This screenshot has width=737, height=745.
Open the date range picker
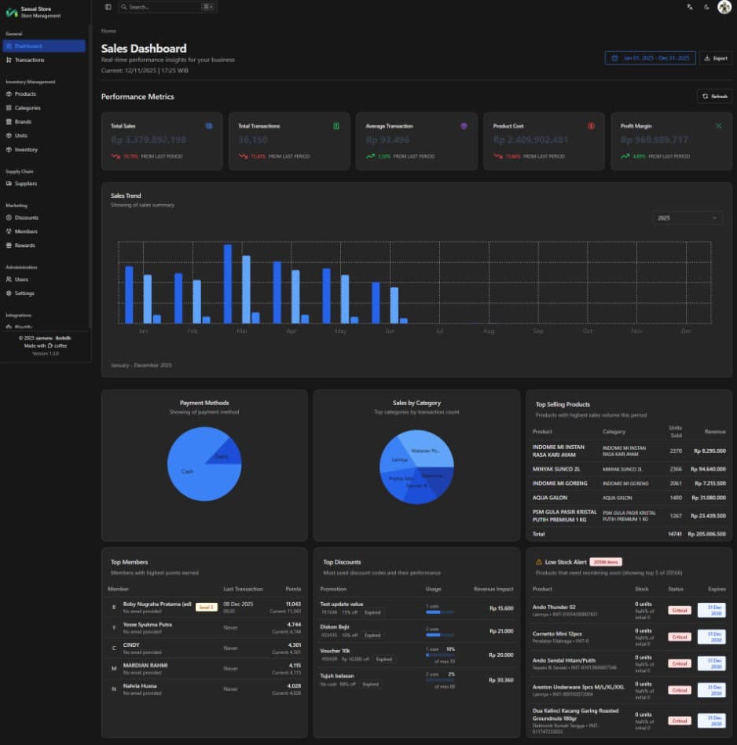pyautogui.click(x=650, y=58)
